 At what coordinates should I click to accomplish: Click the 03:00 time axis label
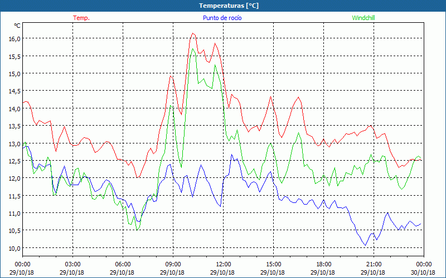coord(72,265)
